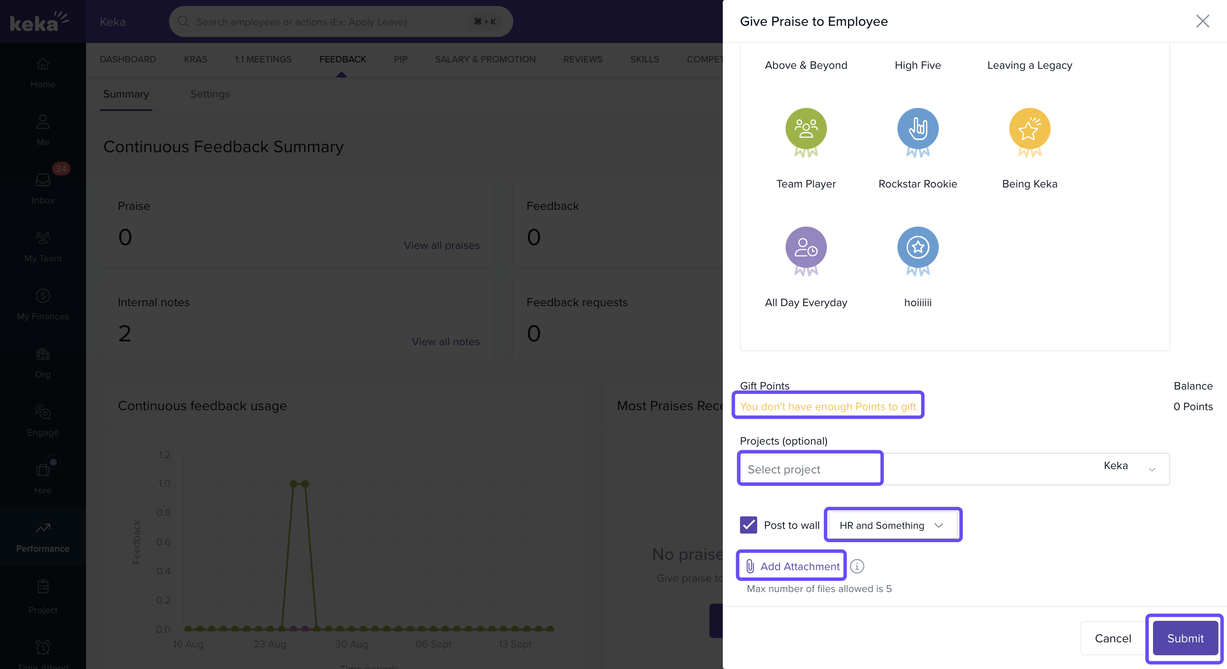Click the attachment info icon
The image size is (1227, 669).
(857, 566)
